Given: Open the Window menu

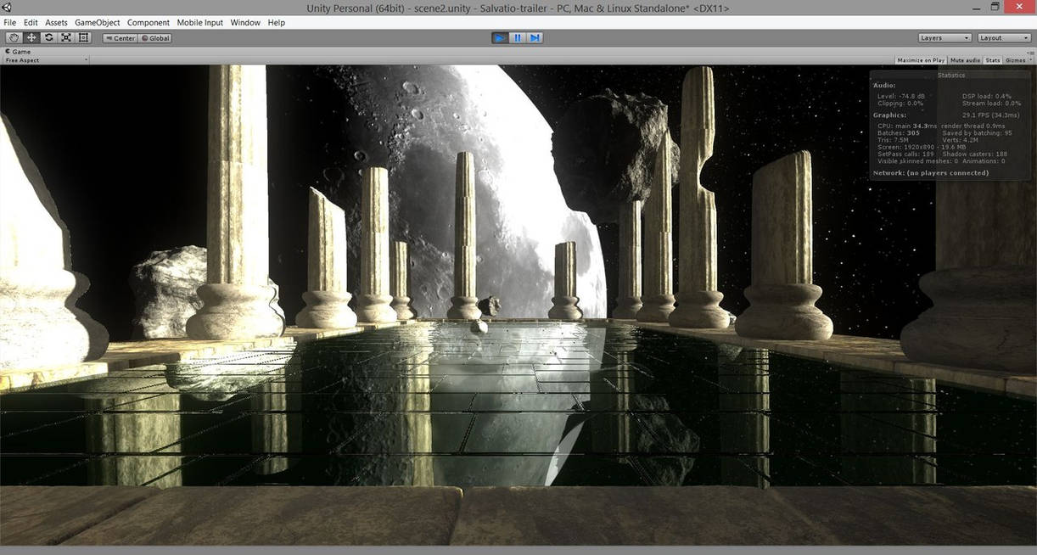Looking at the screenshot, I should tap(245, 23).
